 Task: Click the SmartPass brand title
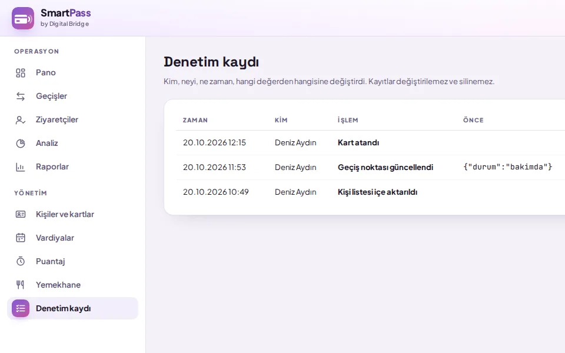(x=65, y=13)
